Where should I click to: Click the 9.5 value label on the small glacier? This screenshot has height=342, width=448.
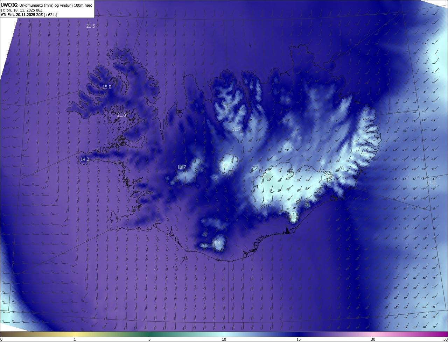[x=226, y=165]
